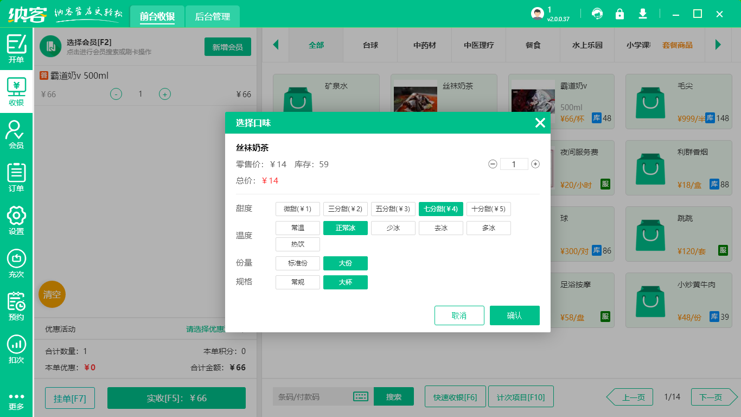Click the 计次项目[F10] button
The width and height of the screenshot is (741, 417).
[521, 396]
